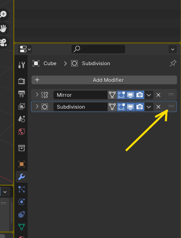
Task: Remove the Mirror modifier
Action: click(x=158, y=95)
